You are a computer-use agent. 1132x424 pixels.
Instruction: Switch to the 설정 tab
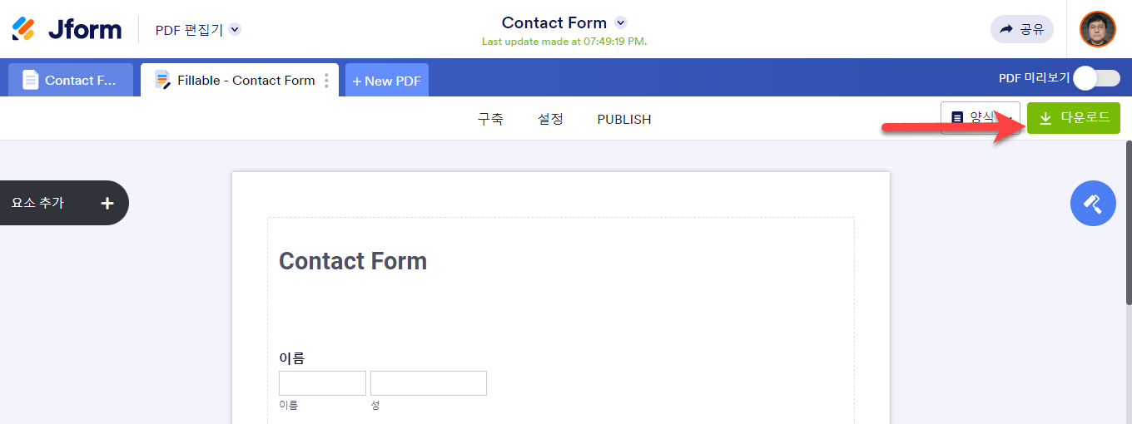tap(550, 119)
